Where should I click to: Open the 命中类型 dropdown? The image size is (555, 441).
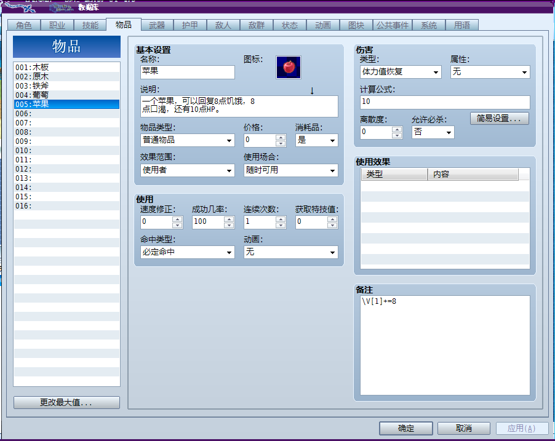pyautogui.click(x=187, y=252)
